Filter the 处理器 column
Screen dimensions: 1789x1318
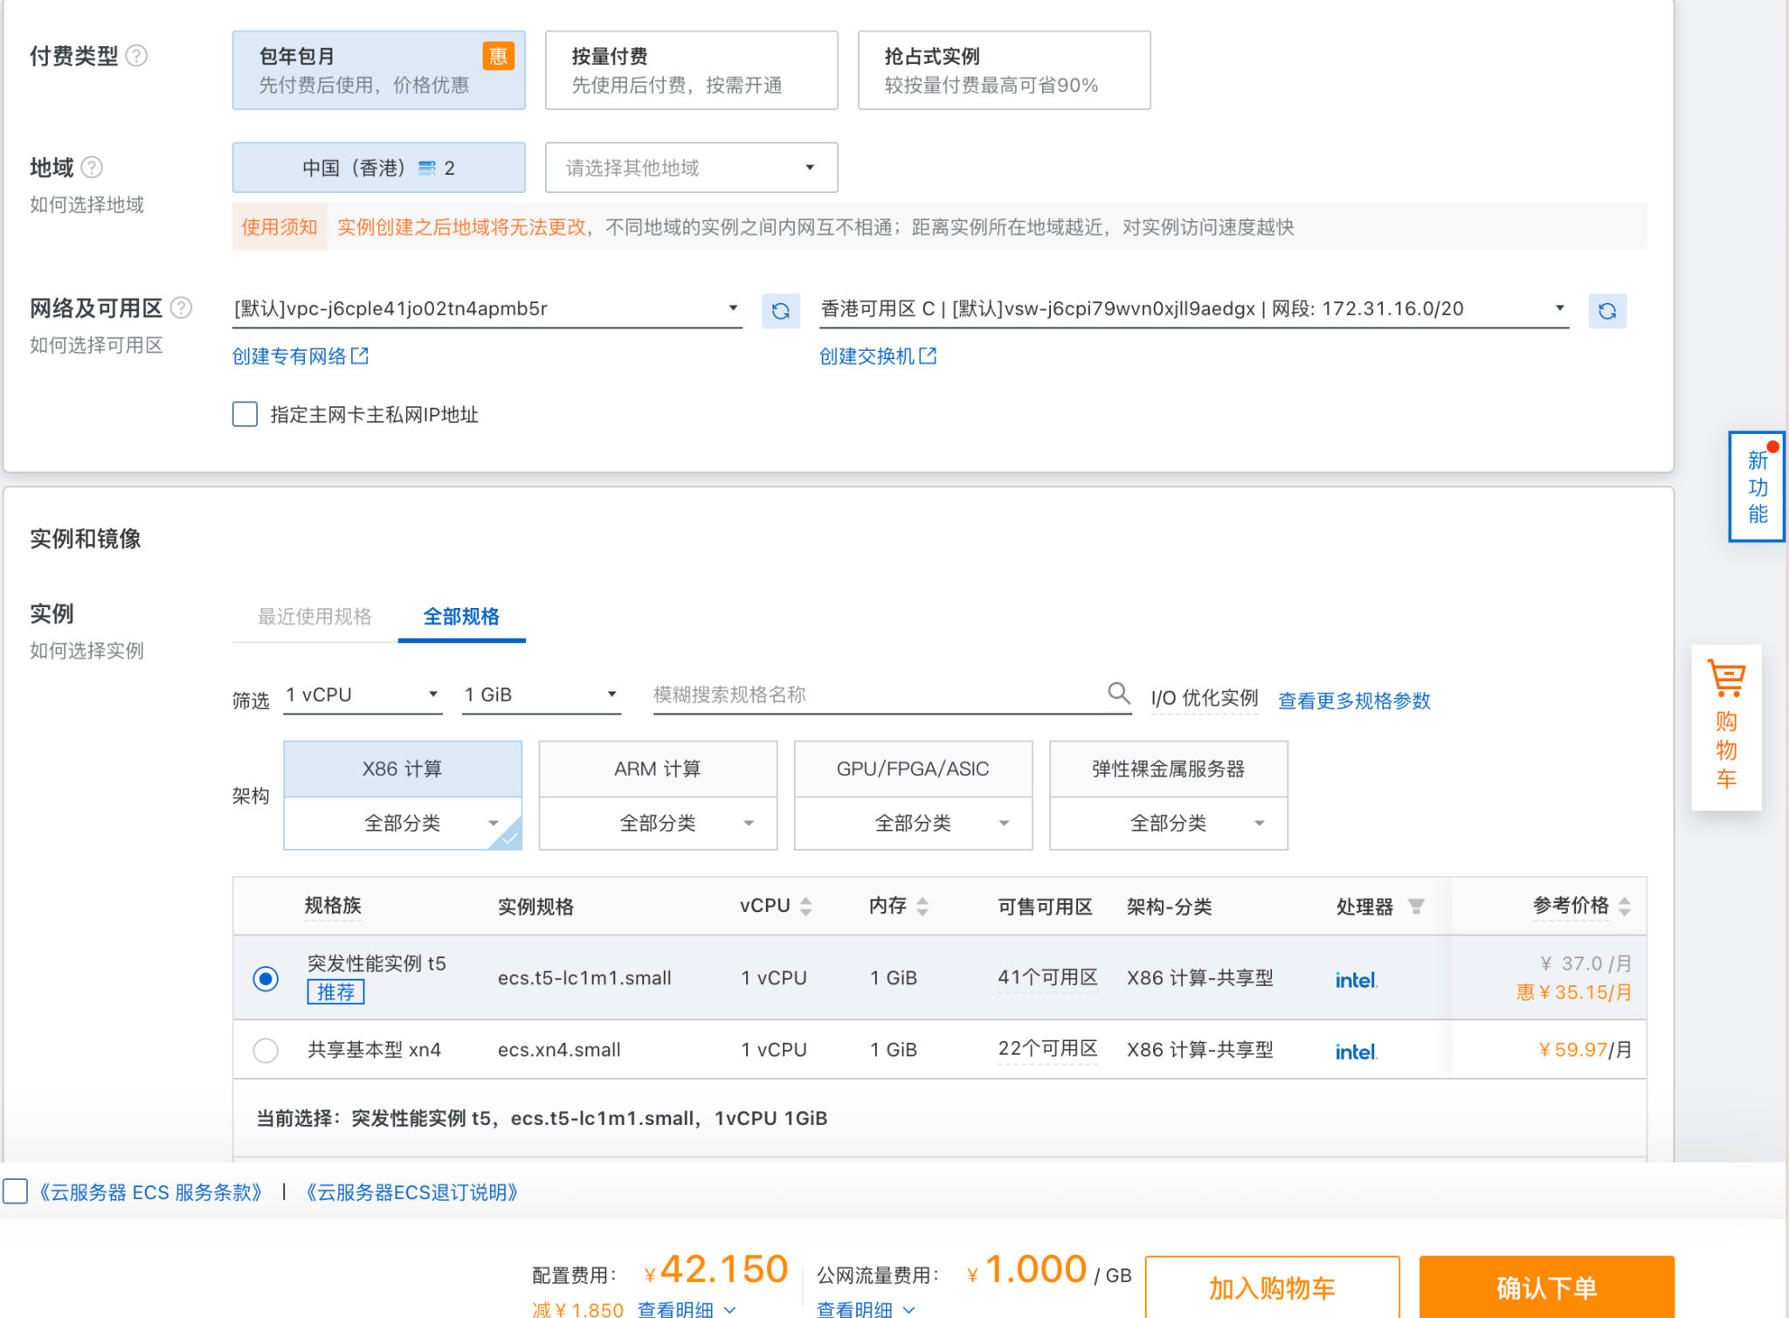[1416, 907]
